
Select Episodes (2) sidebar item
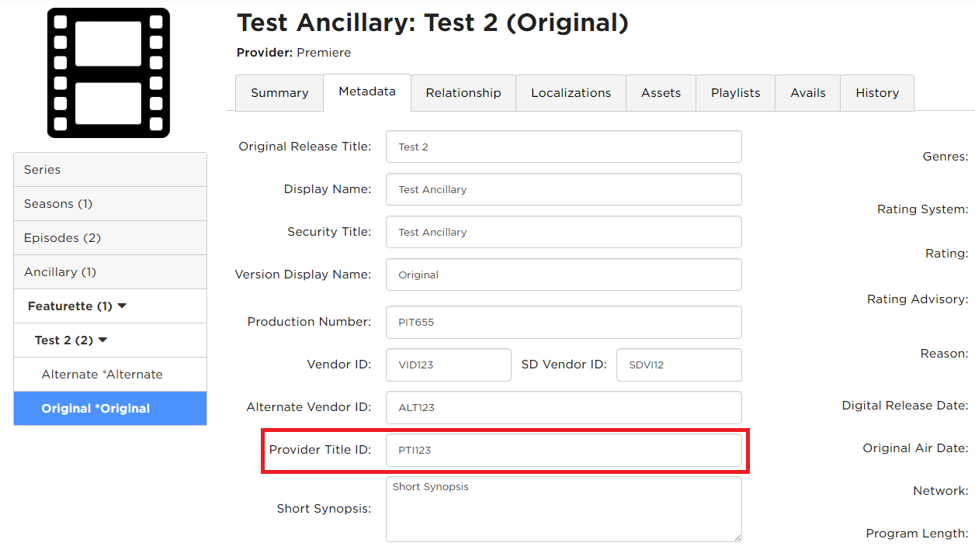[x=110, y=238]
